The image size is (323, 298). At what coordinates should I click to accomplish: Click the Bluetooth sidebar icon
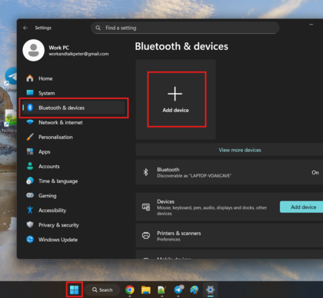(30, 108)
